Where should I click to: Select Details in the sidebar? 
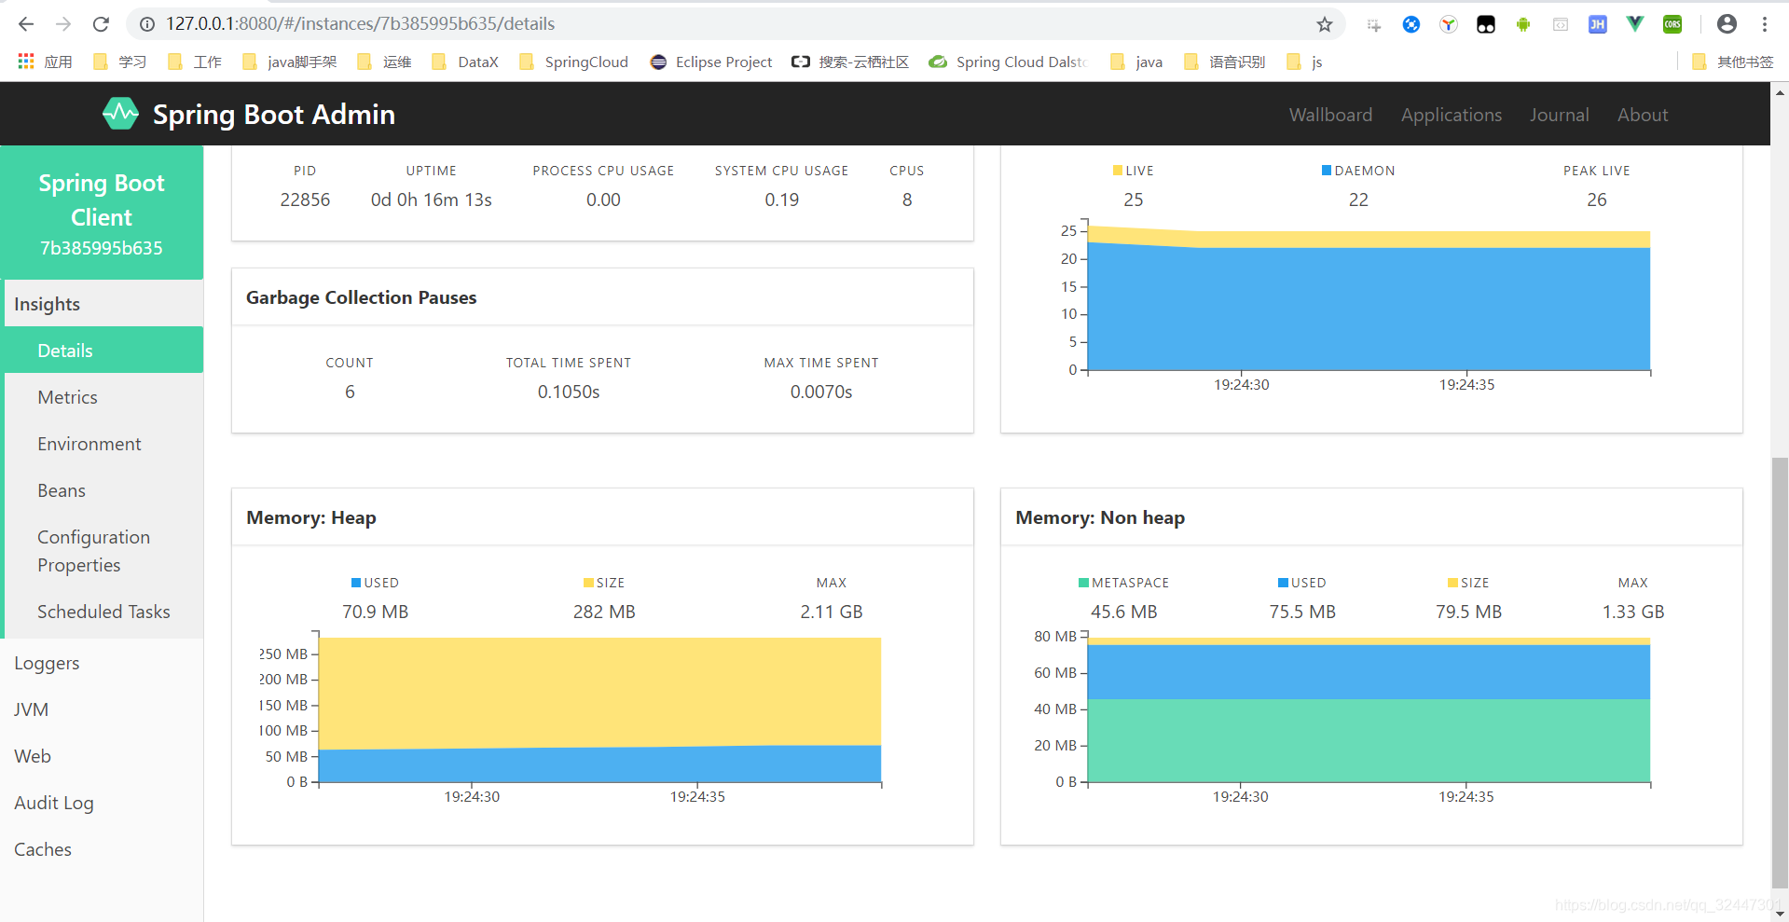103,351
